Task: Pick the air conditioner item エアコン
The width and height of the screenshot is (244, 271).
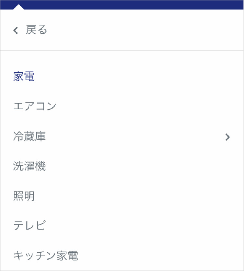Action: (x=35, y=106)
